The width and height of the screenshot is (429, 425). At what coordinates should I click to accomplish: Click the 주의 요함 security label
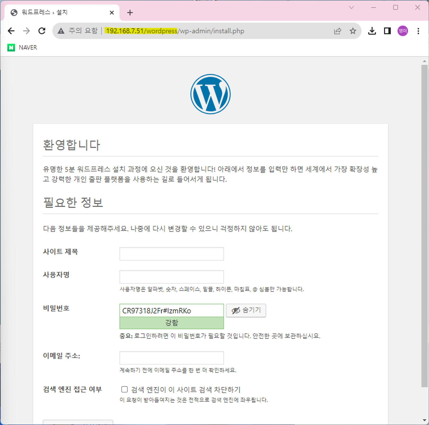point(83,31)
